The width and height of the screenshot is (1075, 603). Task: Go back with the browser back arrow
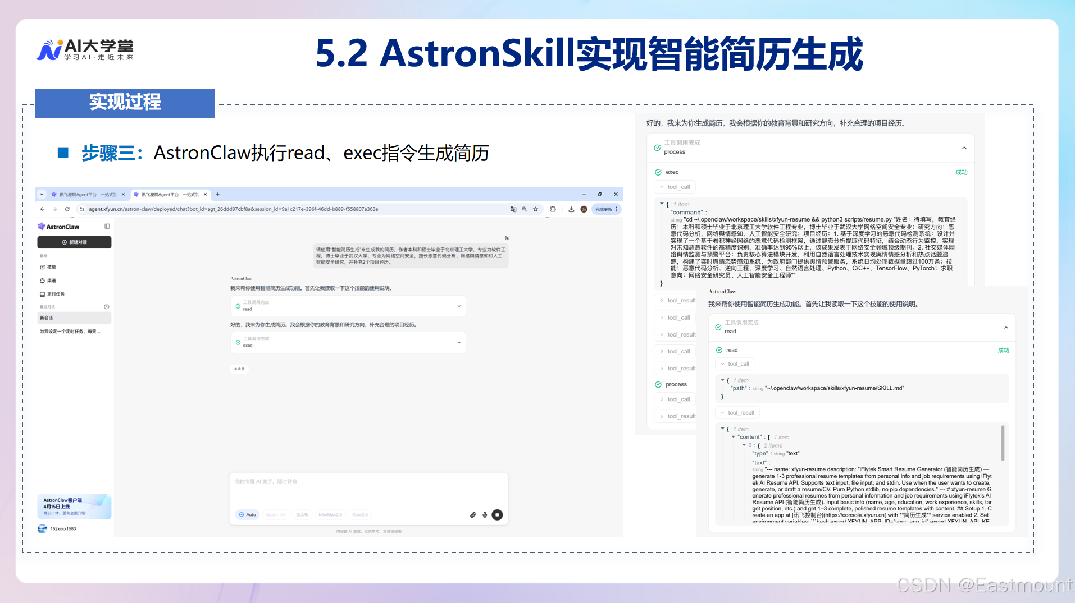coord(42,209)
